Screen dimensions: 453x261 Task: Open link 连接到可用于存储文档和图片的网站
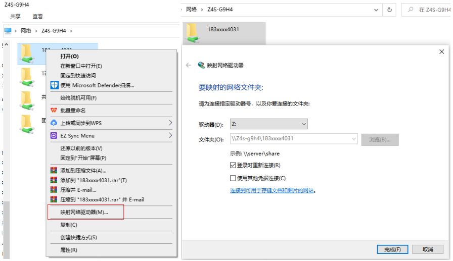pos(272,190)
